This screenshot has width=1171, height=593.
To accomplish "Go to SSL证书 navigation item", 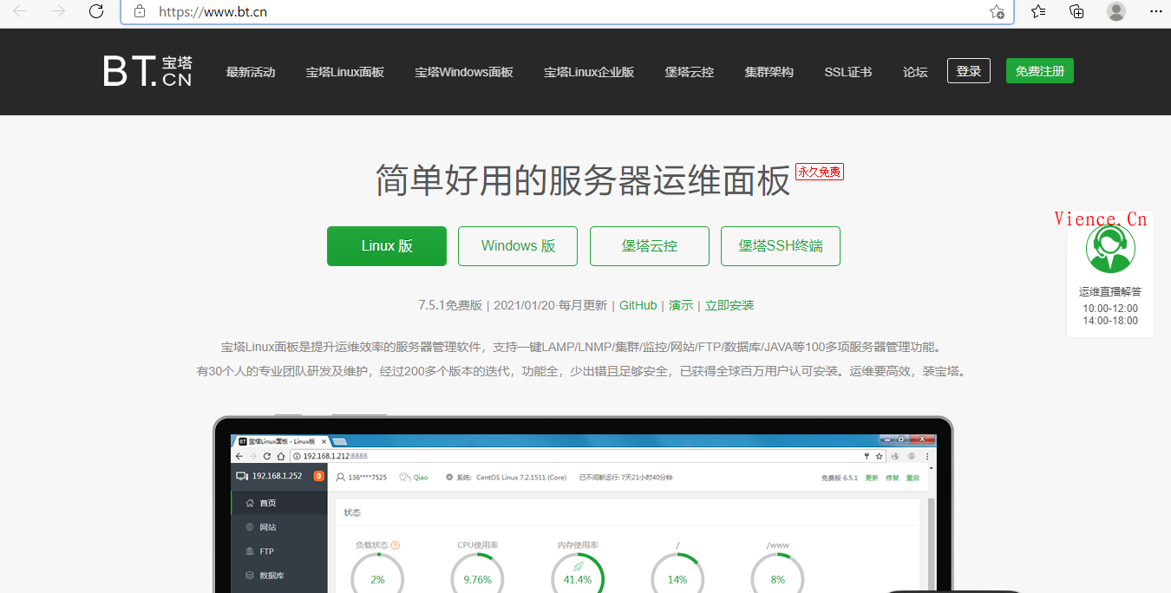I will pyautogui.click(x=847, y=72).
